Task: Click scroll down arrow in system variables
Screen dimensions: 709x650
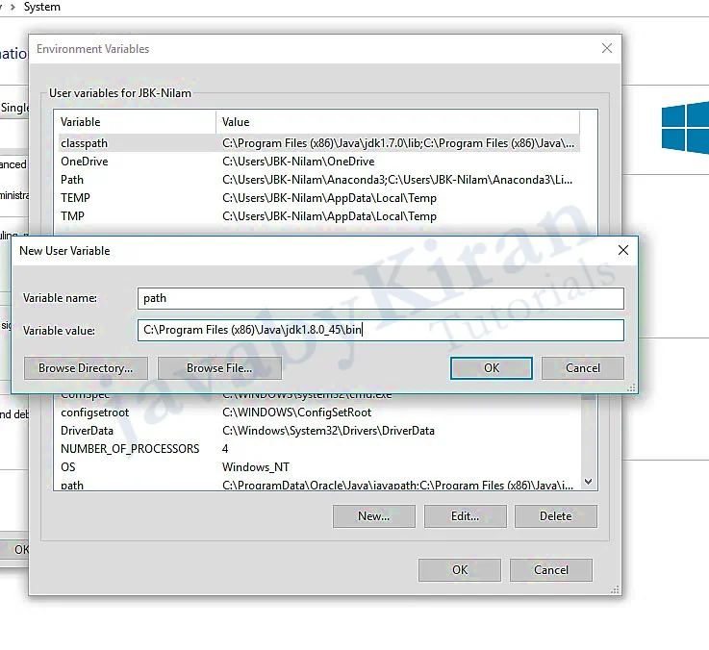Action: point(589,482)
